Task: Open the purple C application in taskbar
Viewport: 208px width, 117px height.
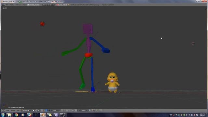Action: (57, 115)
